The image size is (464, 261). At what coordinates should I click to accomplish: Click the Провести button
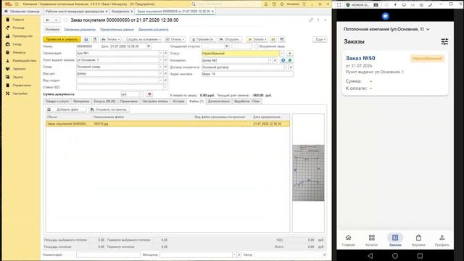click(203, 39)
